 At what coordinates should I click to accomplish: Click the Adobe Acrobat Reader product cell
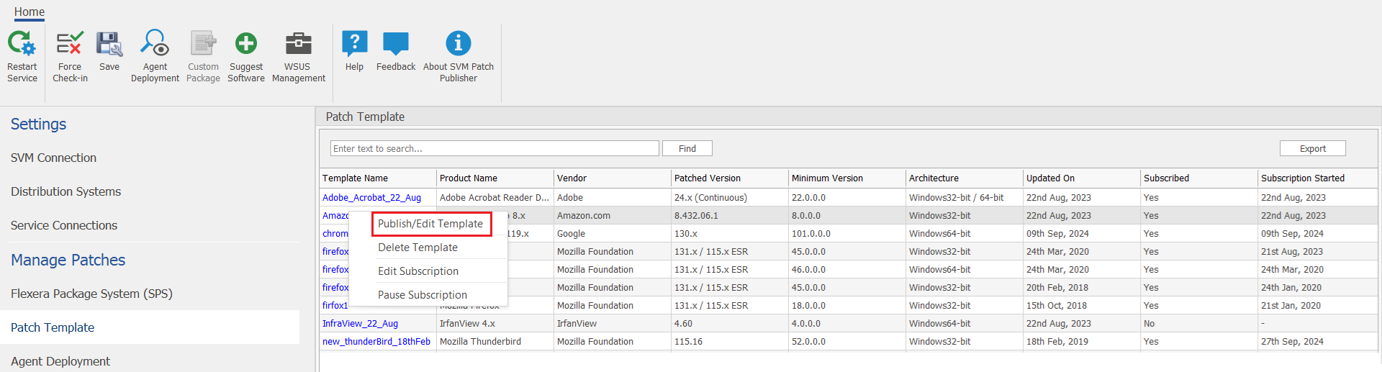point(494,197)
